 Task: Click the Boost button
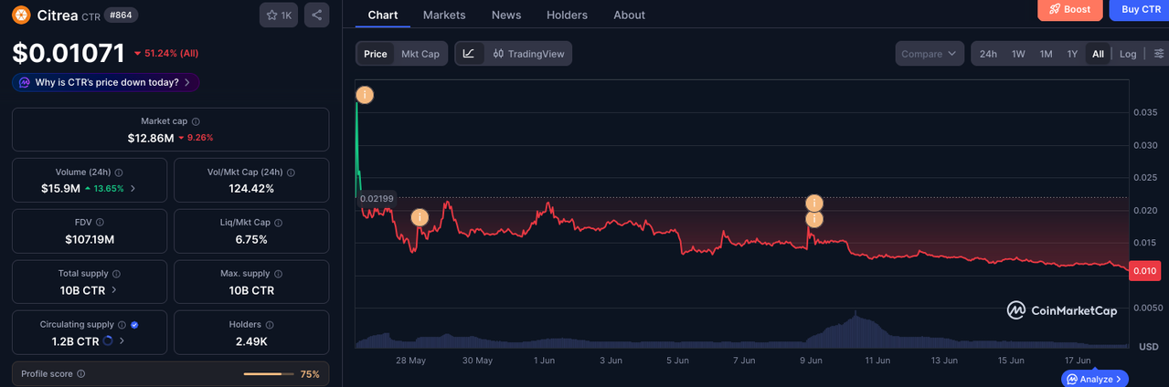click(x=1069, y=9)
